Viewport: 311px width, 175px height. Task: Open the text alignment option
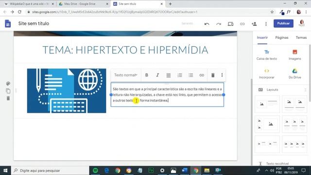click(x=169, y=75)
